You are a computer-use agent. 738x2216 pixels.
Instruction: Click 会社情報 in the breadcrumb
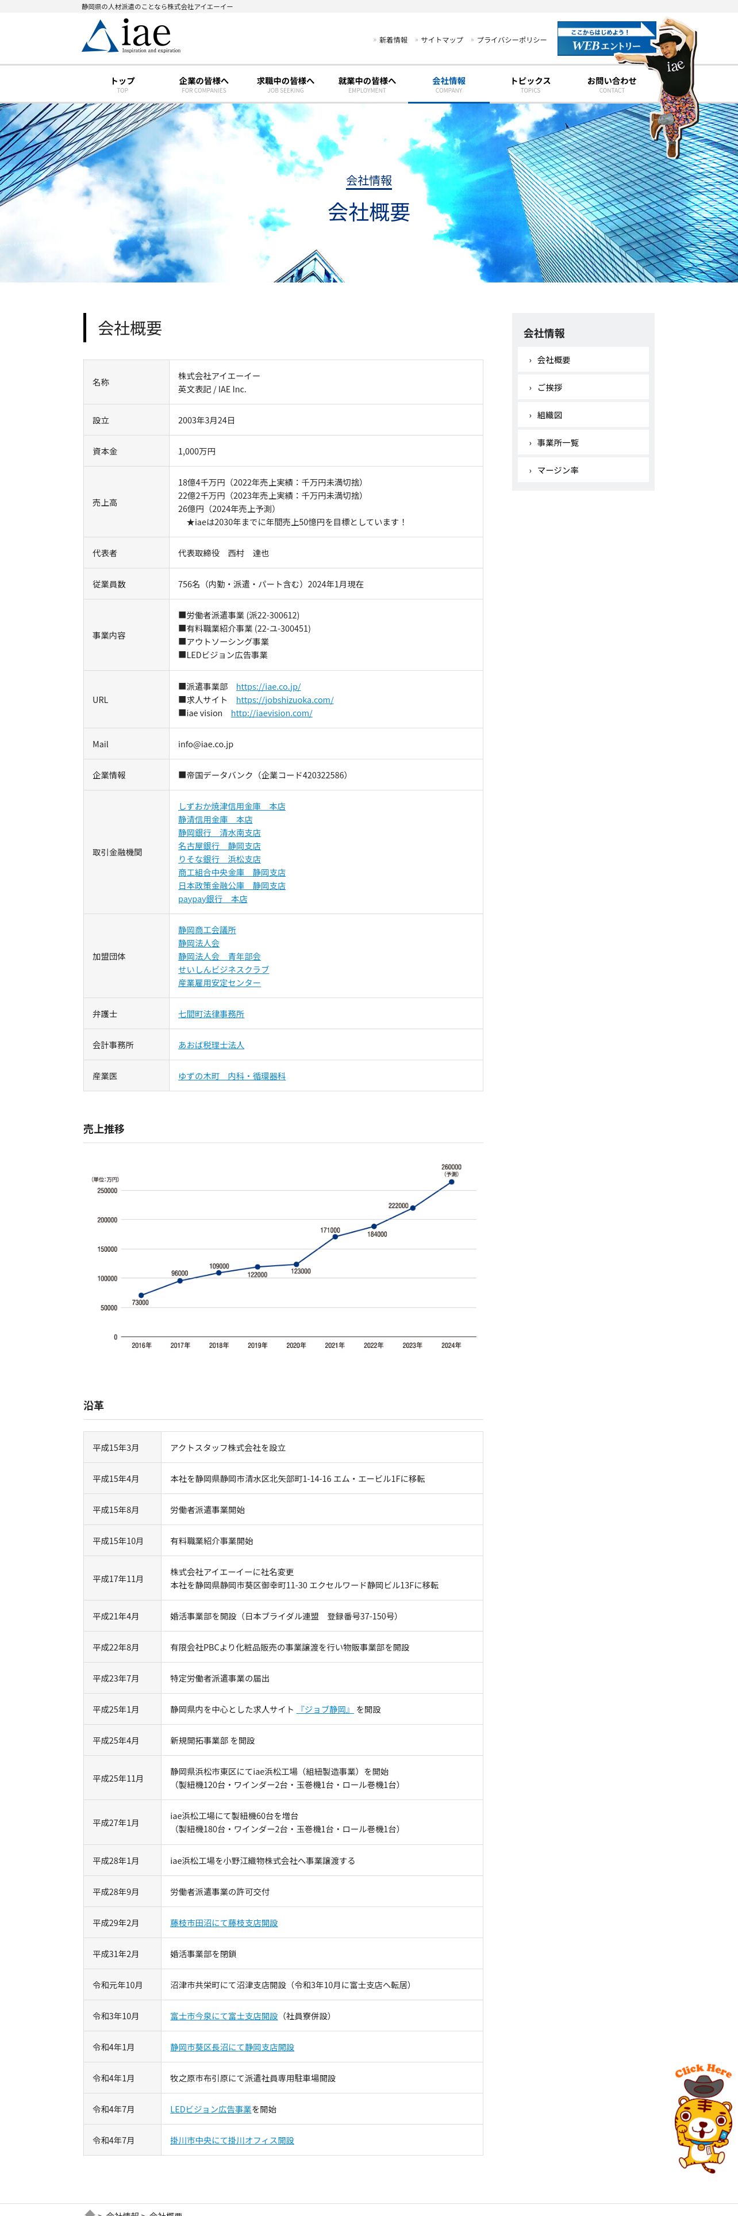(x=122, y=2213)
